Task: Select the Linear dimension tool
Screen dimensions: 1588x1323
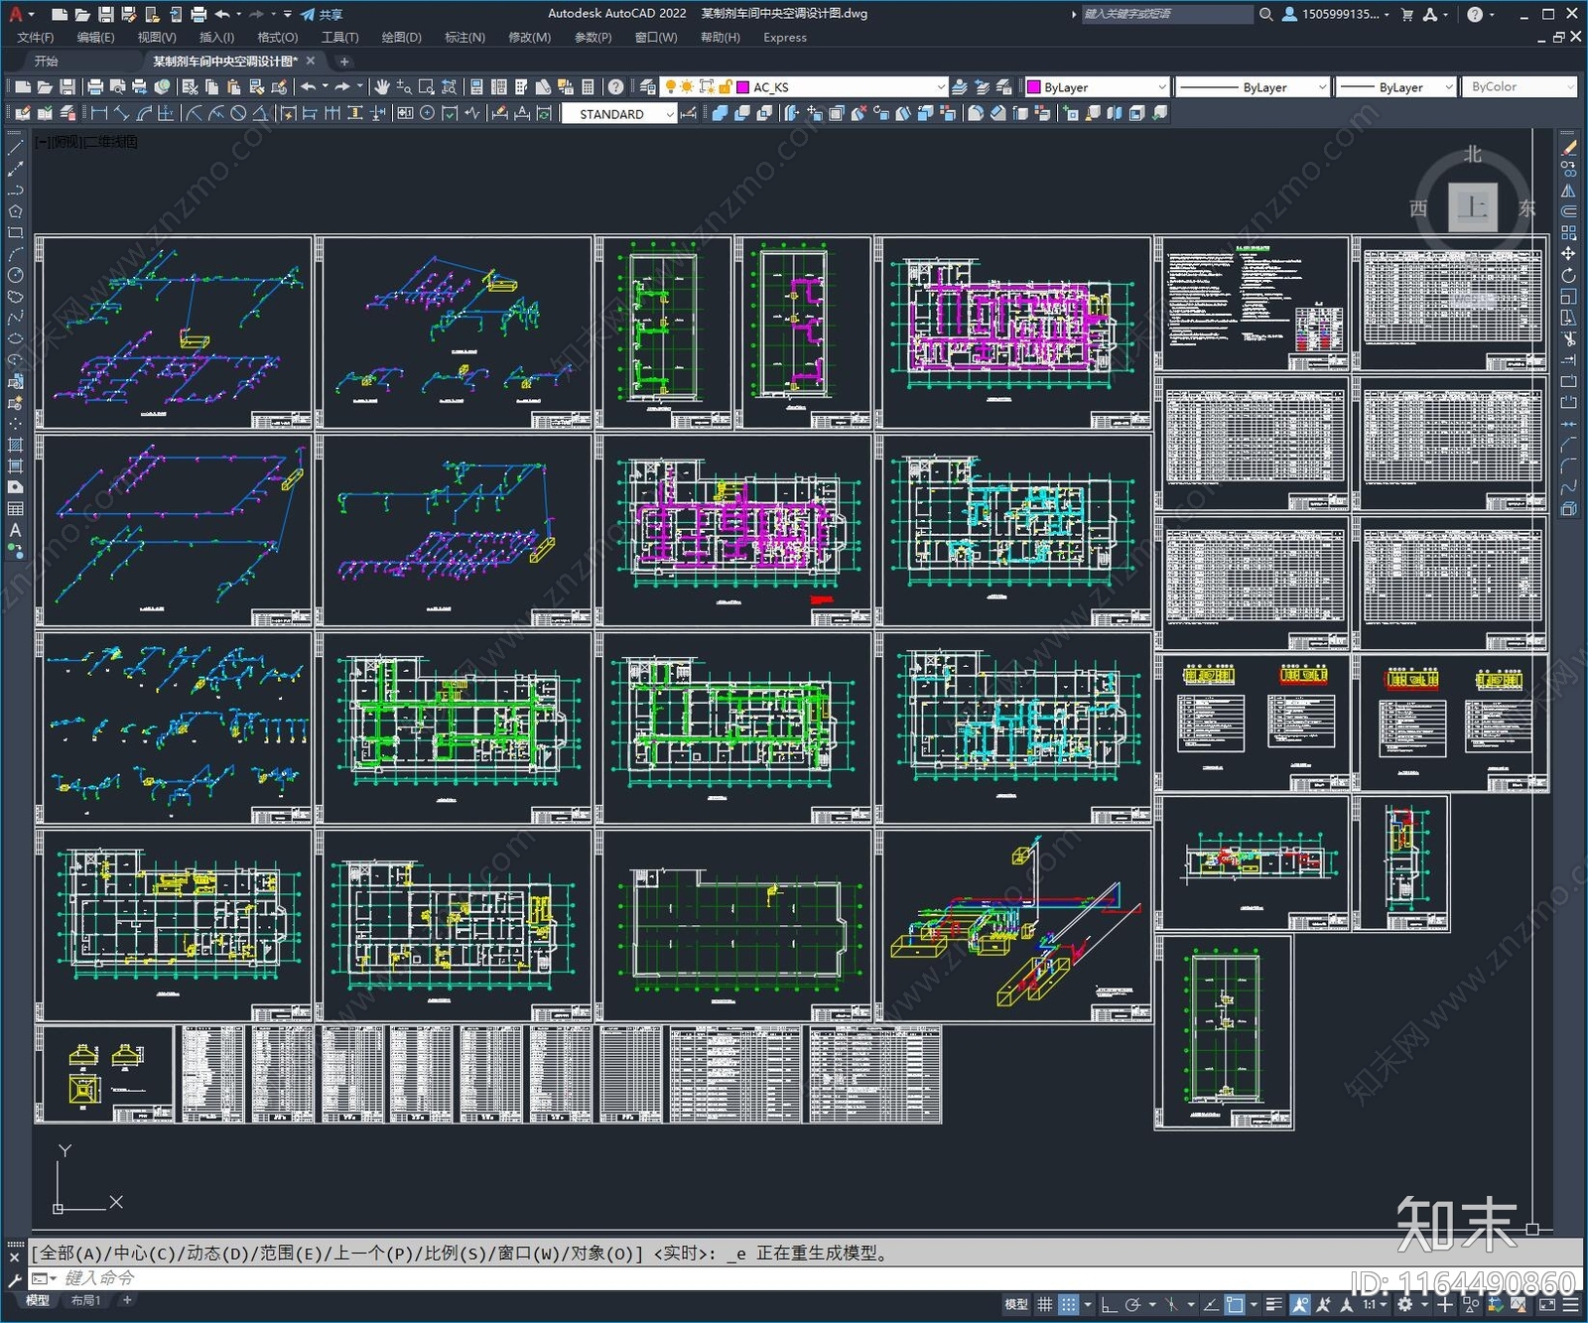Action: pos(99,114)
